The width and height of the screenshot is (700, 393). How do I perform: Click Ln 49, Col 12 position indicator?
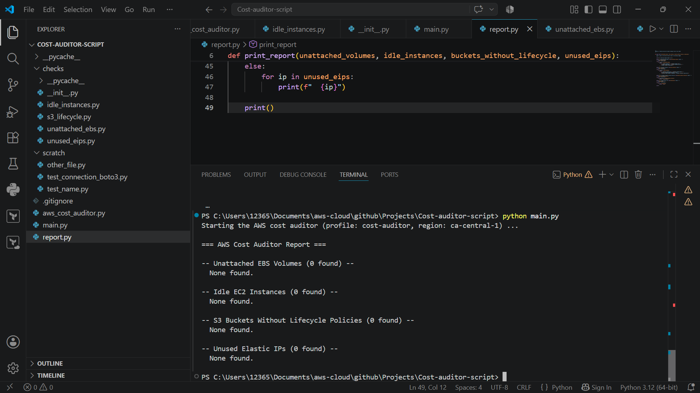click(428, 387)
